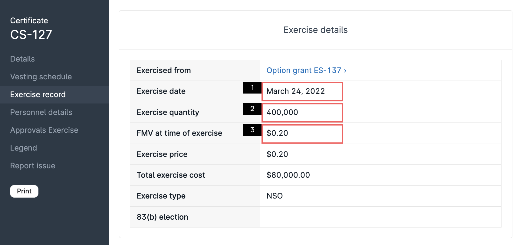Open the Details sidebar section
Image resolution: width=523 pixels, height=245 pixels.
[x=22, y=59]
